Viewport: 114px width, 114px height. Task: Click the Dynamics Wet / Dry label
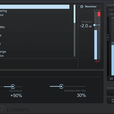(x=75, y=91)
